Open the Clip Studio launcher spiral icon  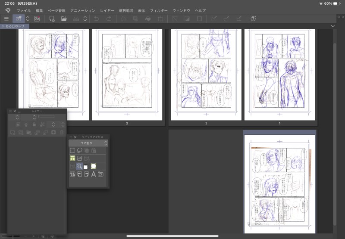click(37, 19)
